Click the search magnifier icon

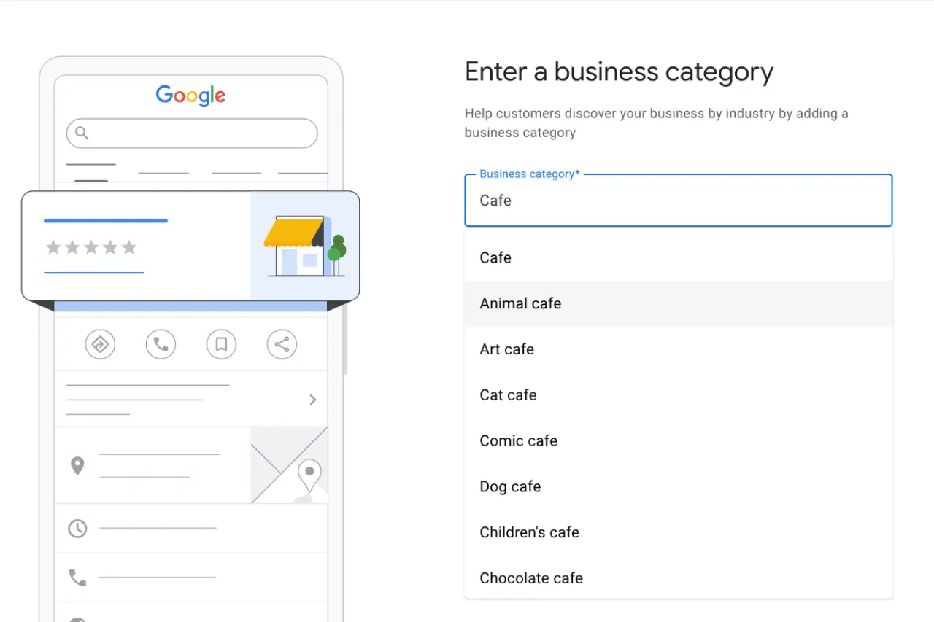(x=82, y=133)
